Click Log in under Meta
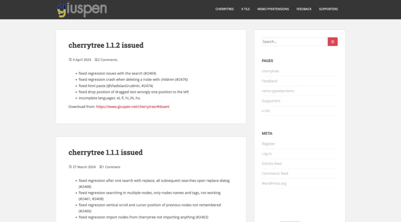This screenshot has height=222, width=401. tap(267, 154)
